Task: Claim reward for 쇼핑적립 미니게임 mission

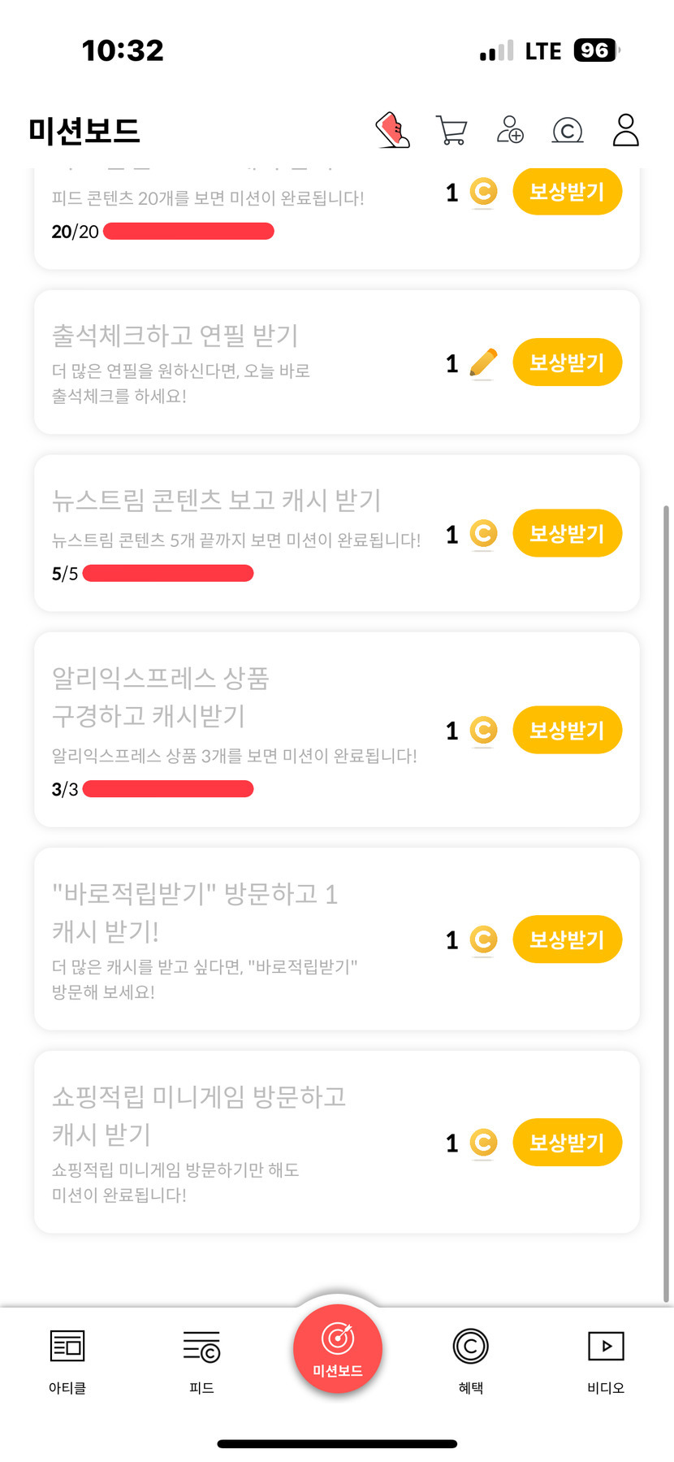Action: coord(567,1143)
